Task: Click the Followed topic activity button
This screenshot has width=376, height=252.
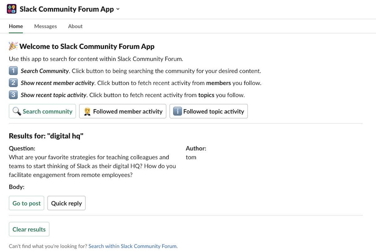Action: point(209,111)
